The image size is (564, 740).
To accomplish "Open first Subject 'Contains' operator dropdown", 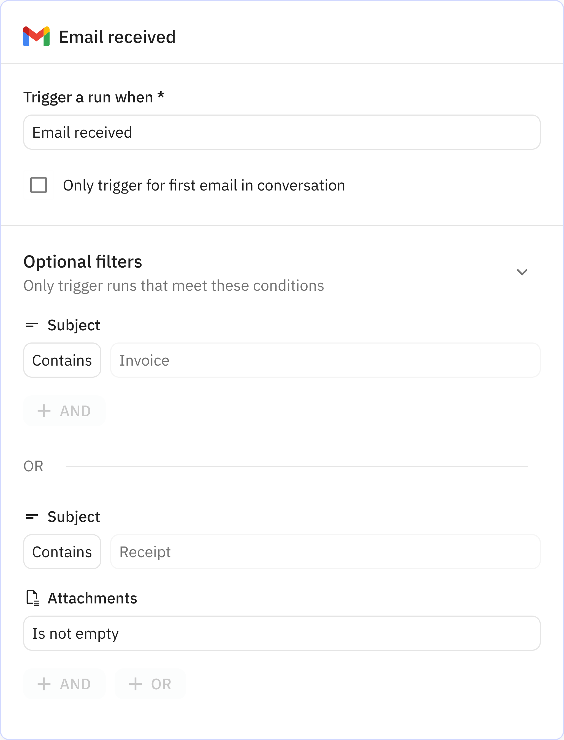I will pos(62,360).
